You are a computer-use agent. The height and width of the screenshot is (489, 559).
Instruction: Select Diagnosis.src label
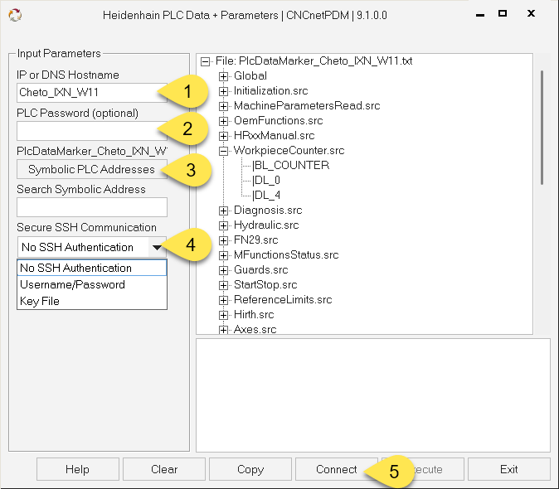click(x=268, y=211)
